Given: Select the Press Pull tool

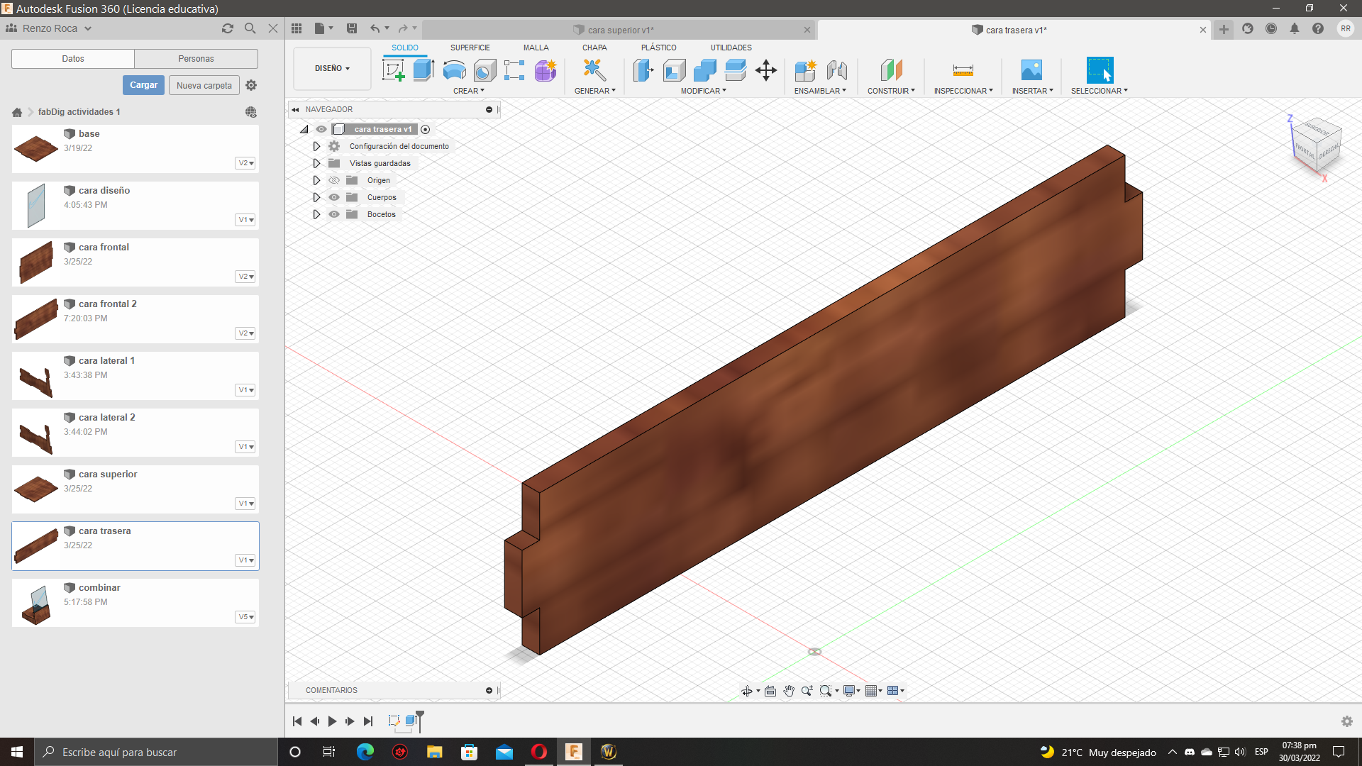Looking at the screenshot, I should (643, 70).
